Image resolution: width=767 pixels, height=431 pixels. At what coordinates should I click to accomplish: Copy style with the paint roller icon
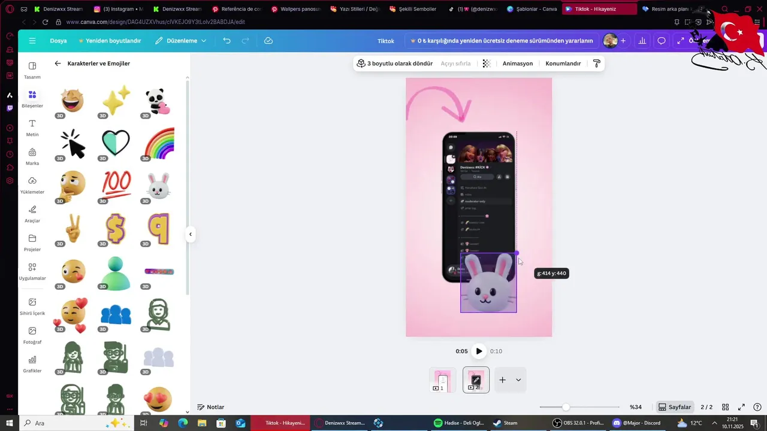[596, 63]
